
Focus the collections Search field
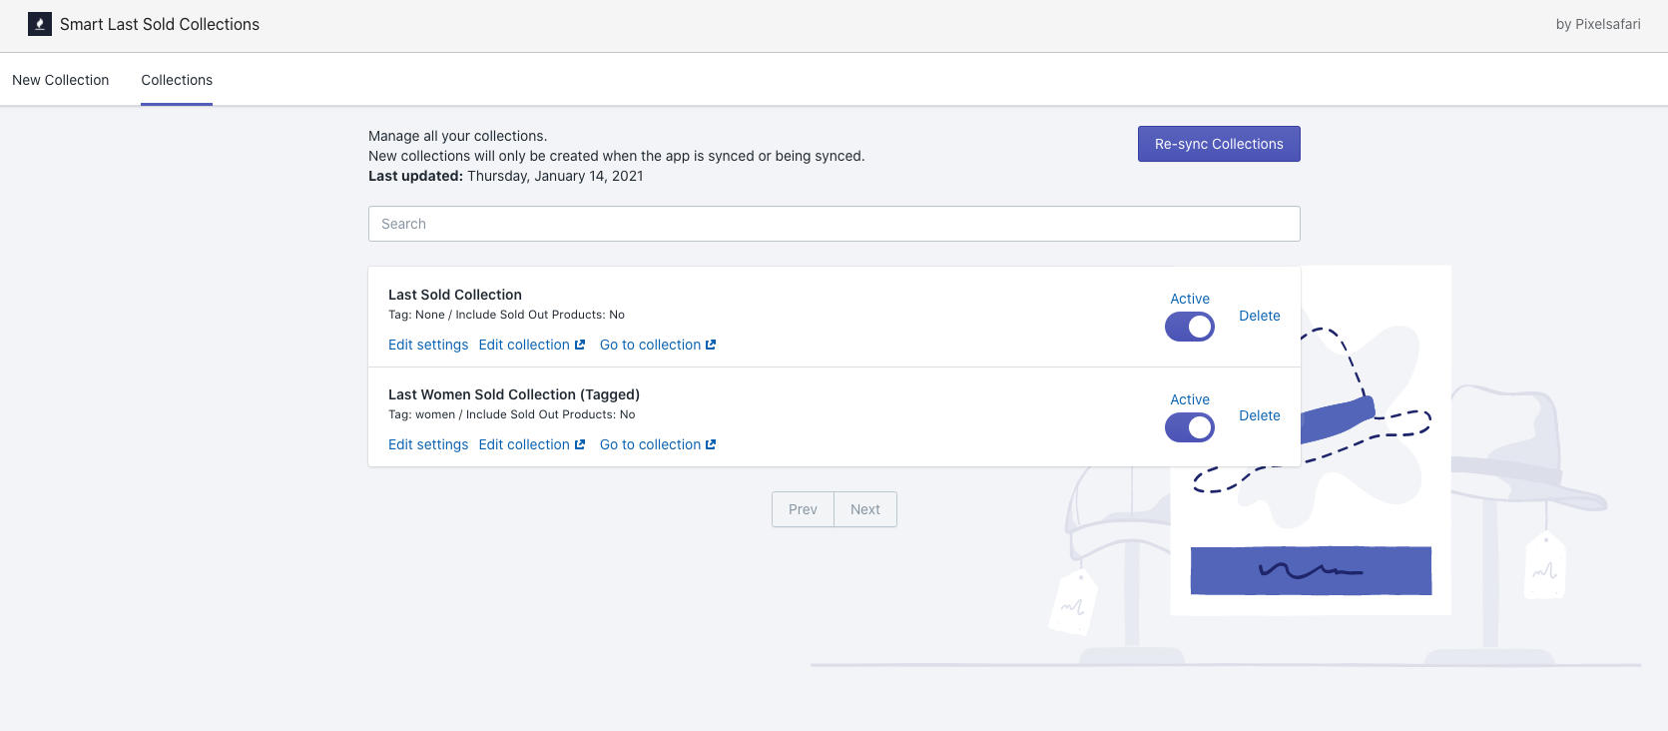coord(834,224)
